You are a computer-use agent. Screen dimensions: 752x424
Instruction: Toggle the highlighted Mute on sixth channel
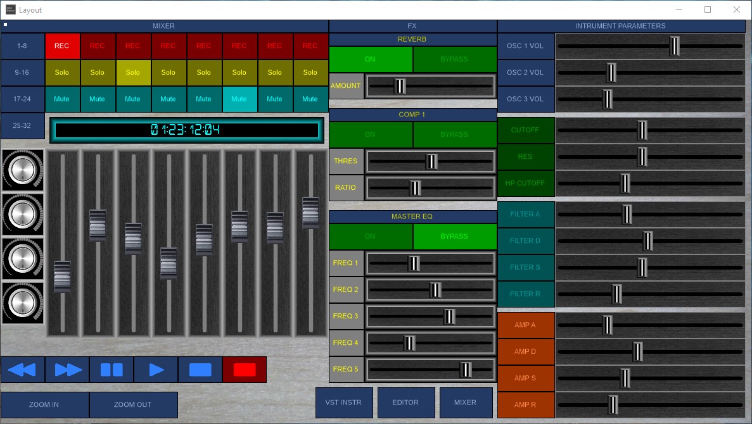pos(239,99)
